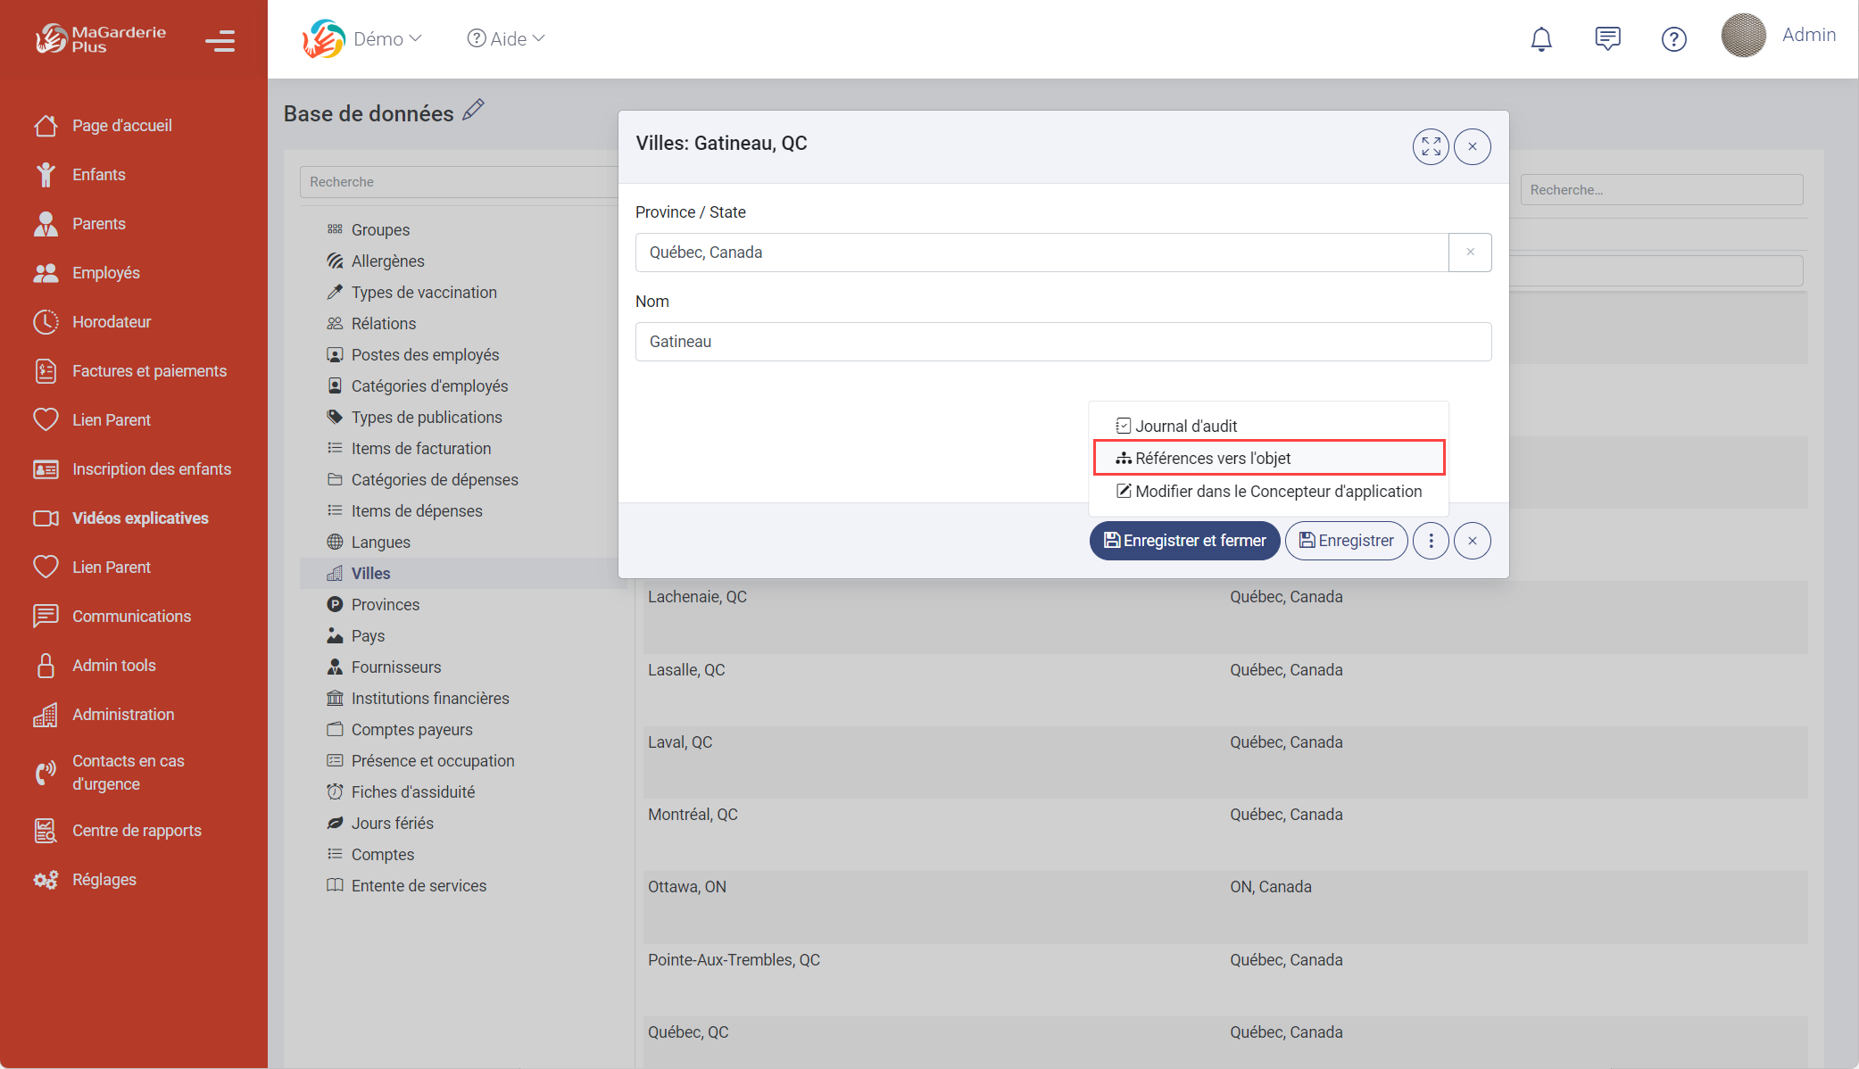Screen dimensions: 1859x1069
Task: Click the notifications bell icon
Action: tap(1541, 38)
